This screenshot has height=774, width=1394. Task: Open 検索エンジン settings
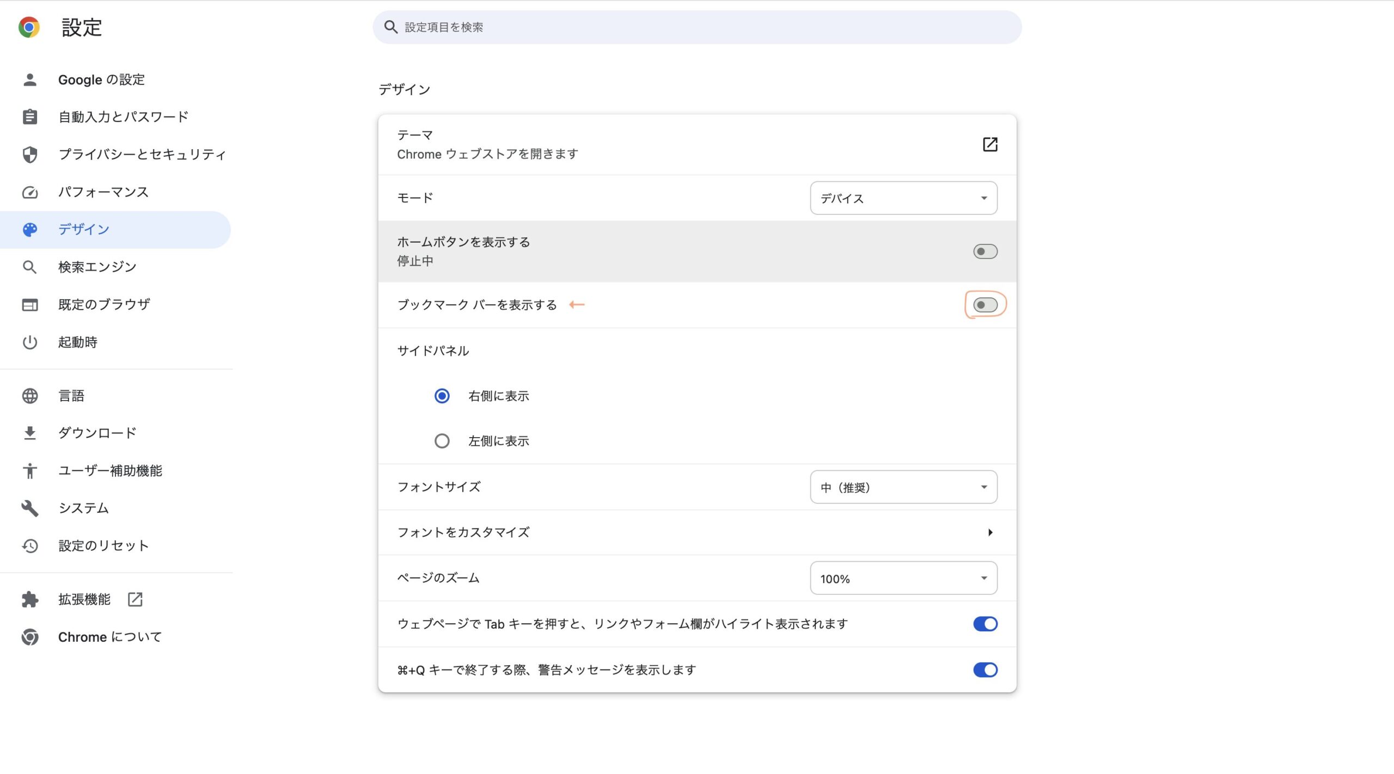pos(115,267)
